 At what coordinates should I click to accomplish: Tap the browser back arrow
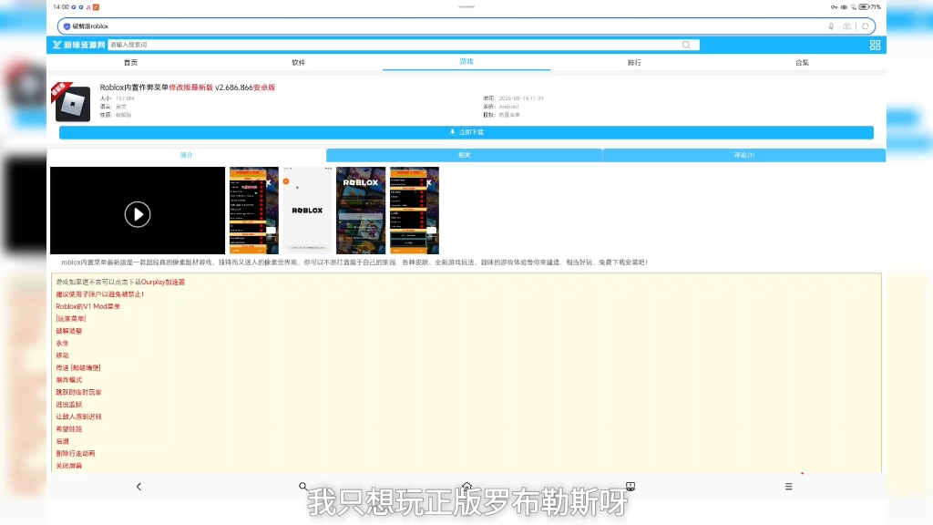[138, 487]
